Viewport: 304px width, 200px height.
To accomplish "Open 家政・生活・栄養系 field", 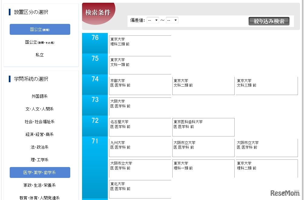I will tap(40, 185).
